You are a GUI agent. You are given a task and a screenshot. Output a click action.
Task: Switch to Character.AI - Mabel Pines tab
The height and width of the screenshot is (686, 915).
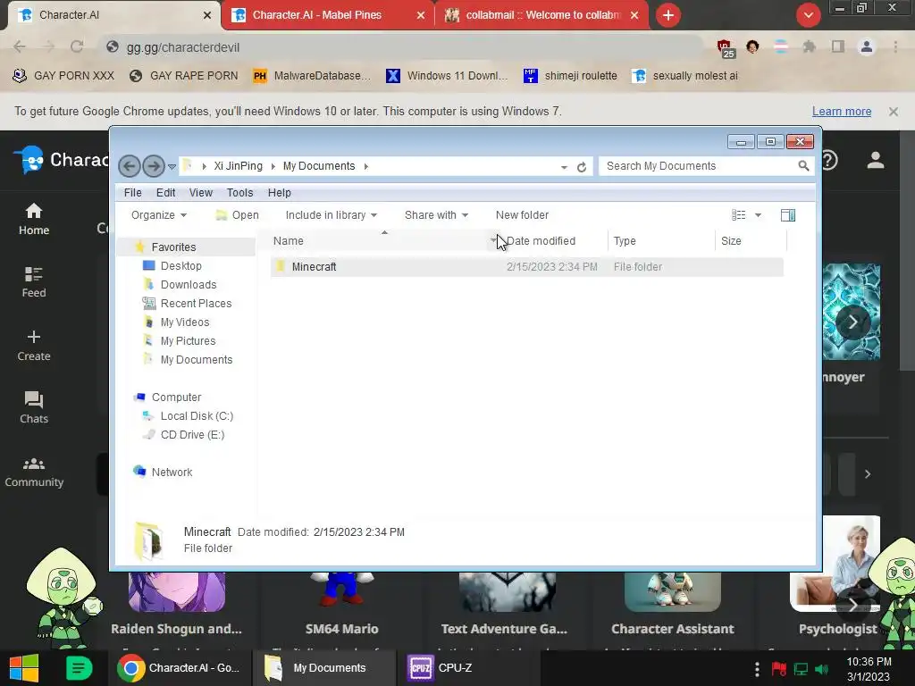point(328,15)
